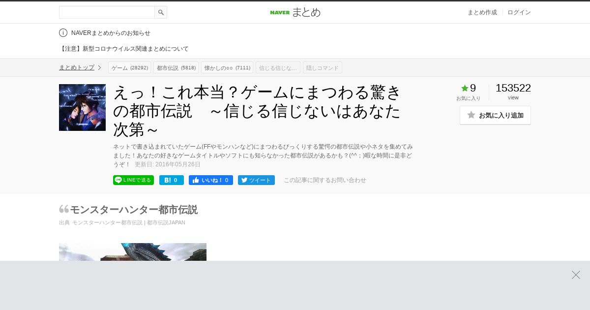590x310 pixels.
Task: Click the green star favorite count
Action: tap(469, 88)
